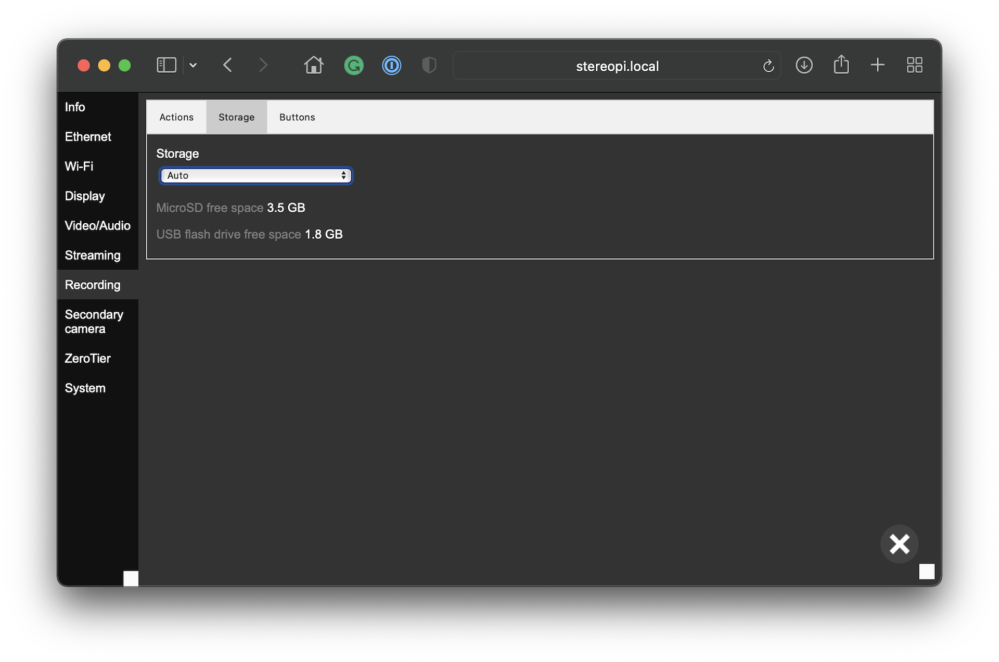The image size is (999, 662).
Task: Click the stereopi.local address bar
Action: 617,66
